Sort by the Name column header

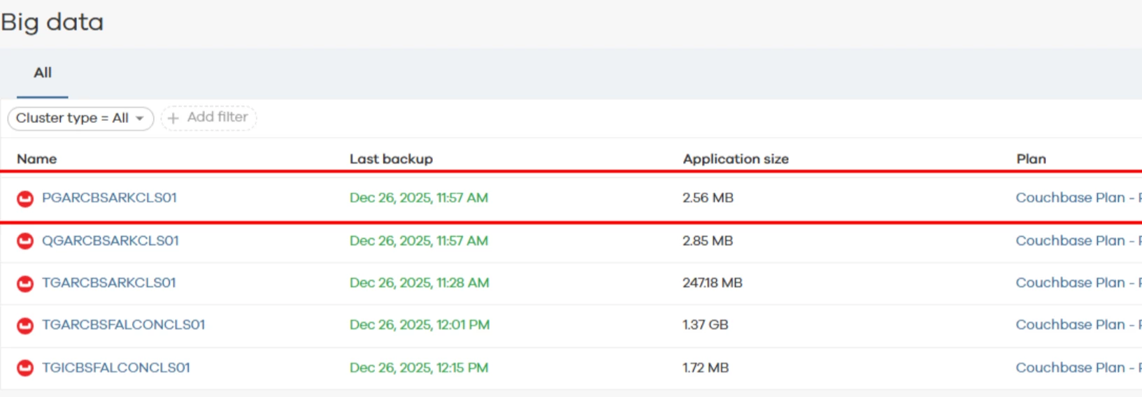pos(37,159)
